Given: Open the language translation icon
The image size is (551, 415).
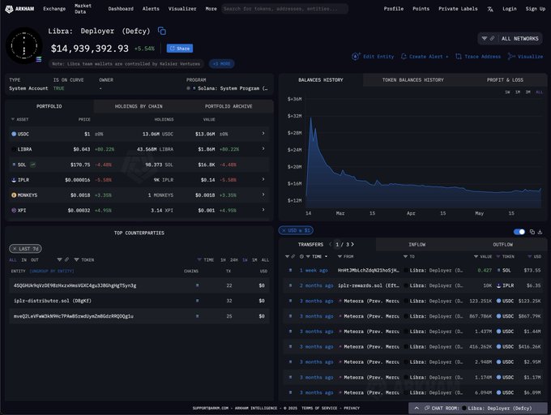Looking at the screenshot, I should click(490, 9).
